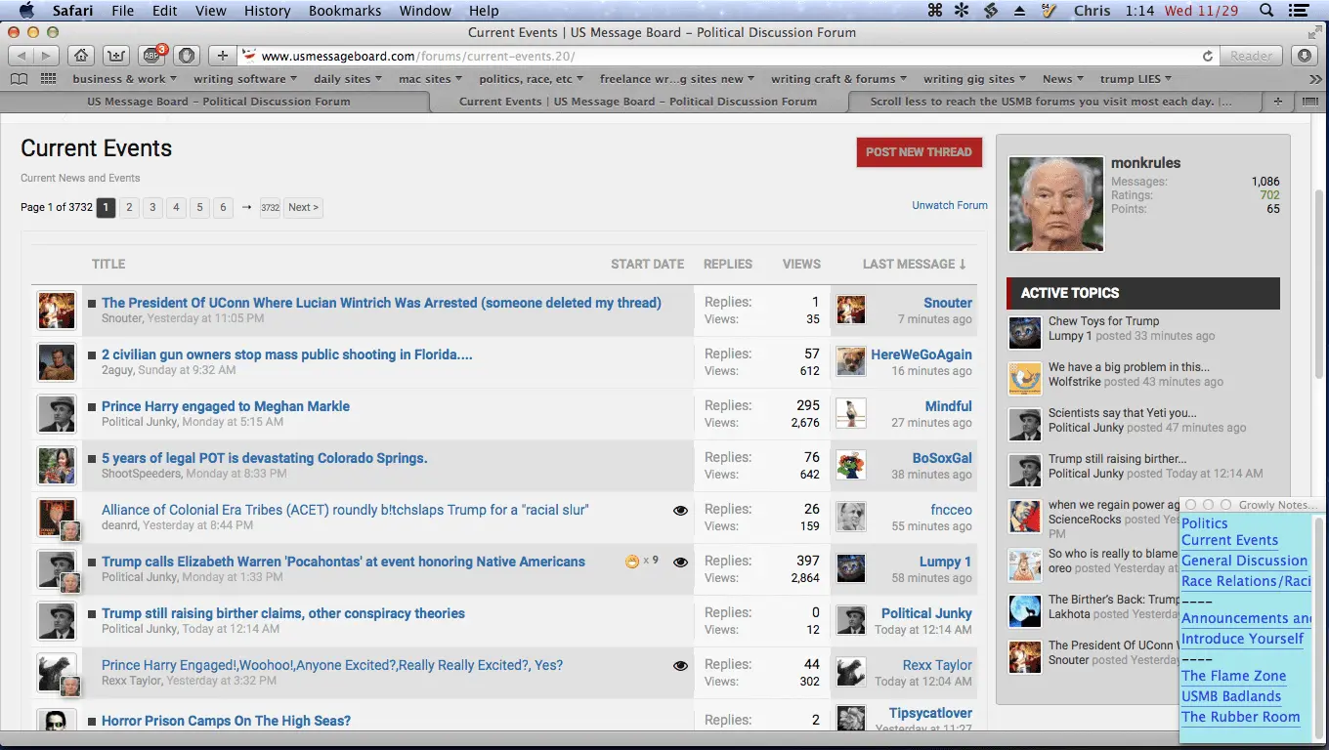Viewport: 1329px width, 750px height.
Task: Click the eject icon in the menu bar
Action: (1019, 11)
